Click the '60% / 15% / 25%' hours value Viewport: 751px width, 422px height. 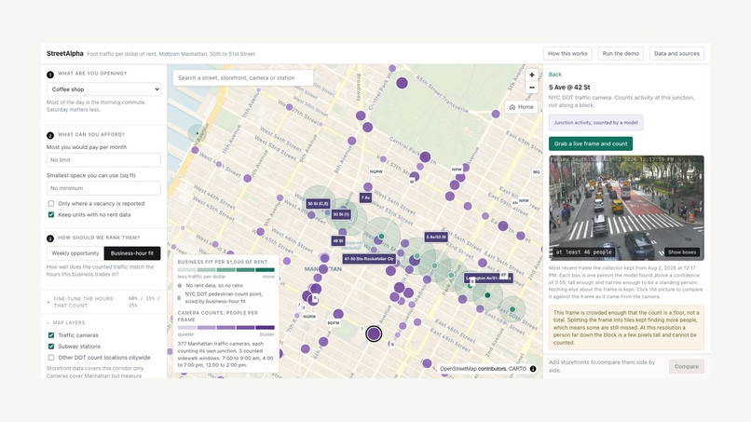(x=144, y=302)
